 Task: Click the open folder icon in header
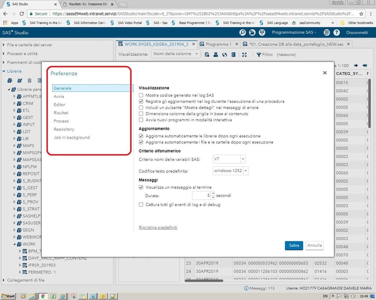pos(252,32)
